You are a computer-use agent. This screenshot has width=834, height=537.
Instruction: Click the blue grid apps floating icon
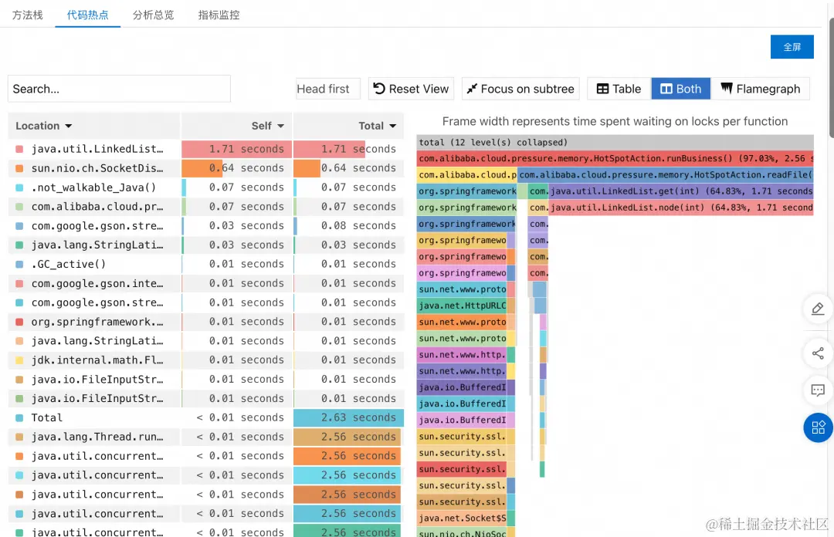pos(818,427)
